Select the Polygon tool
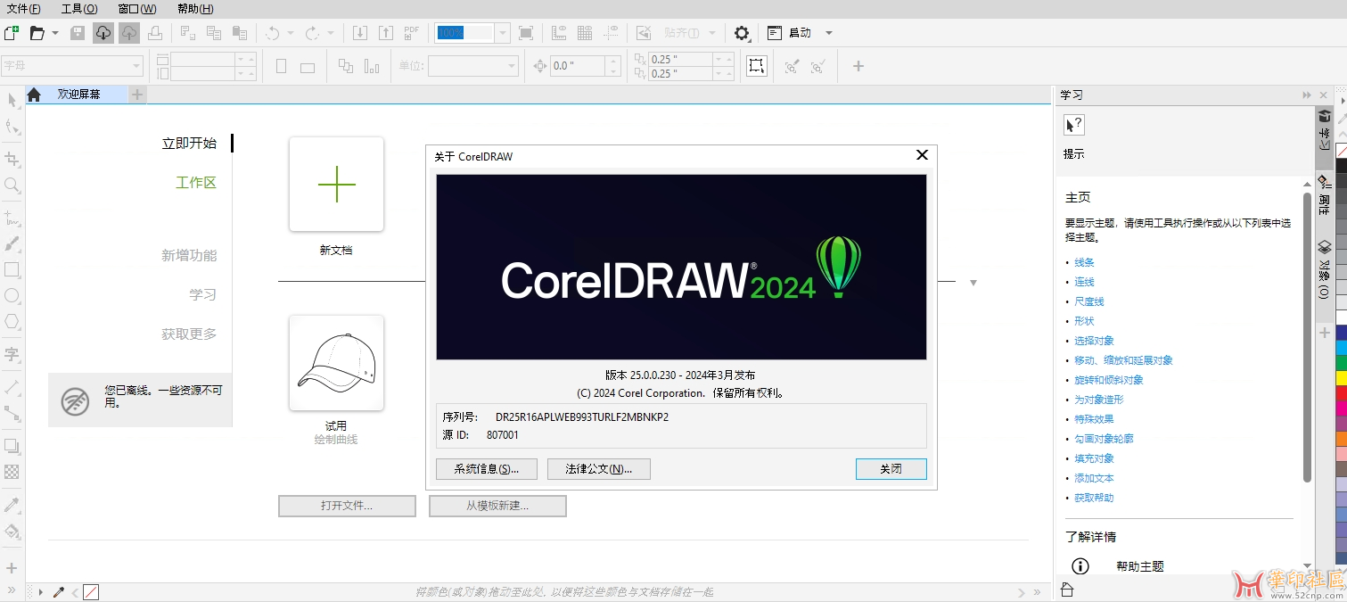Image resolution: width=1347 pixels, height=602 pixels. point(12,321)
